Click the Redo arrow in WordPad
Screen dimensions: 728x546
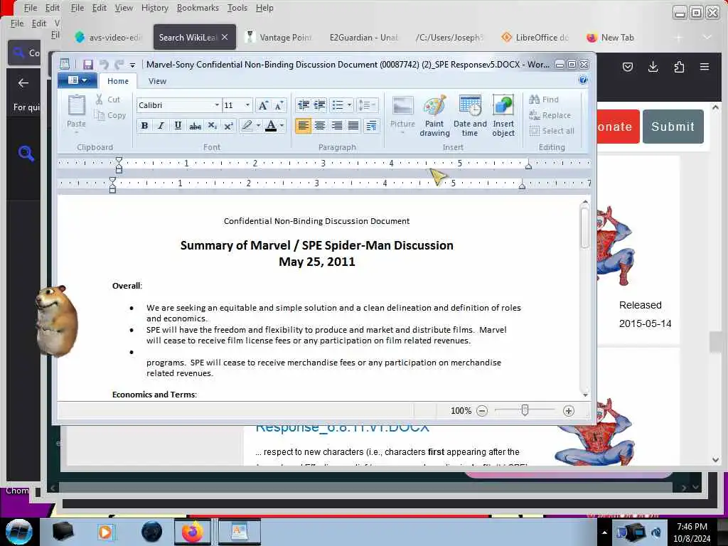click(119, 65)
